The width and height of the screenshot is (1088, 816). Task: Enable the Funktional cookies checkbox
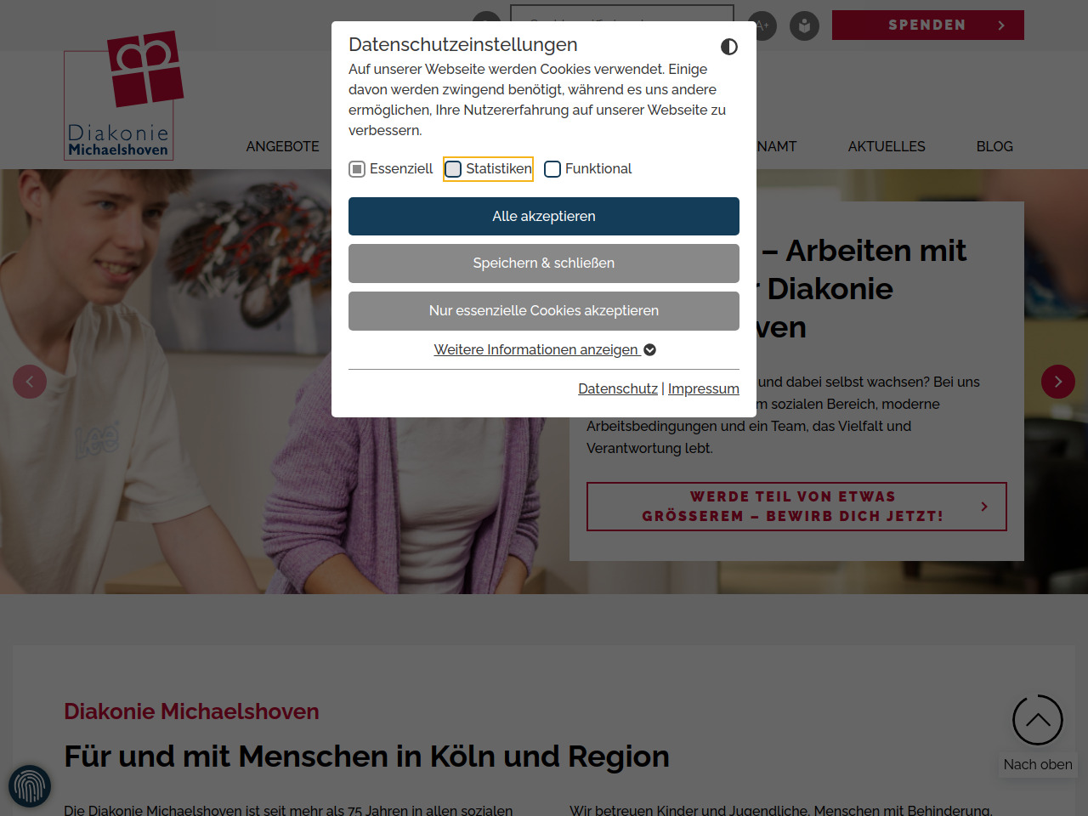(552, 169)
